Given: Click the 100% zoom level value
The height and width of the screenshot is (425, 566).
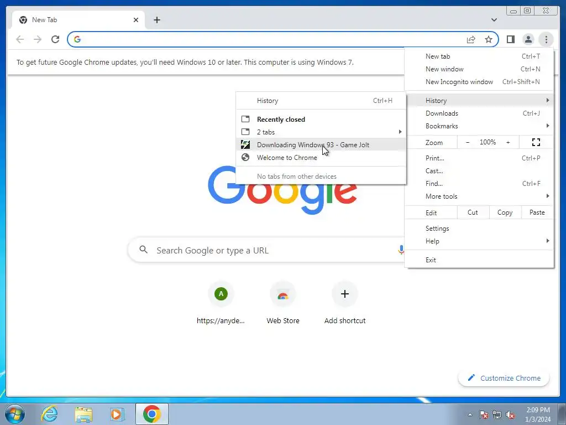Looking at the screenshot, I should click(488, 142).
